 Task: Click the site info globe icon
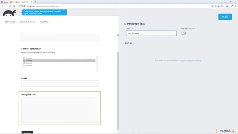pyautogui.click(x=25, y=6)
